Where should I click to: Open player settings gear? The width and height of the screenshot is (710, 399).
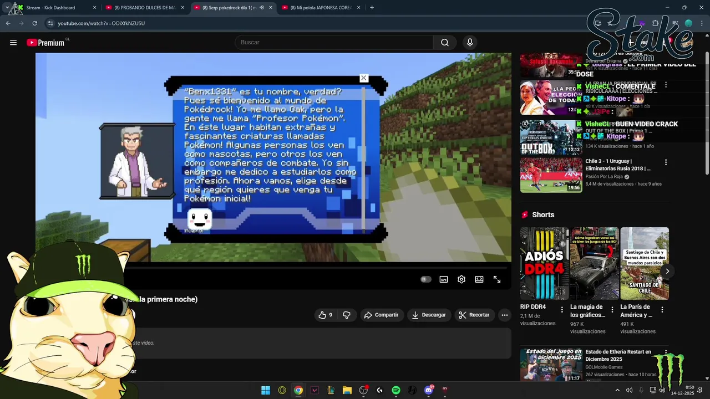(461, 279)
